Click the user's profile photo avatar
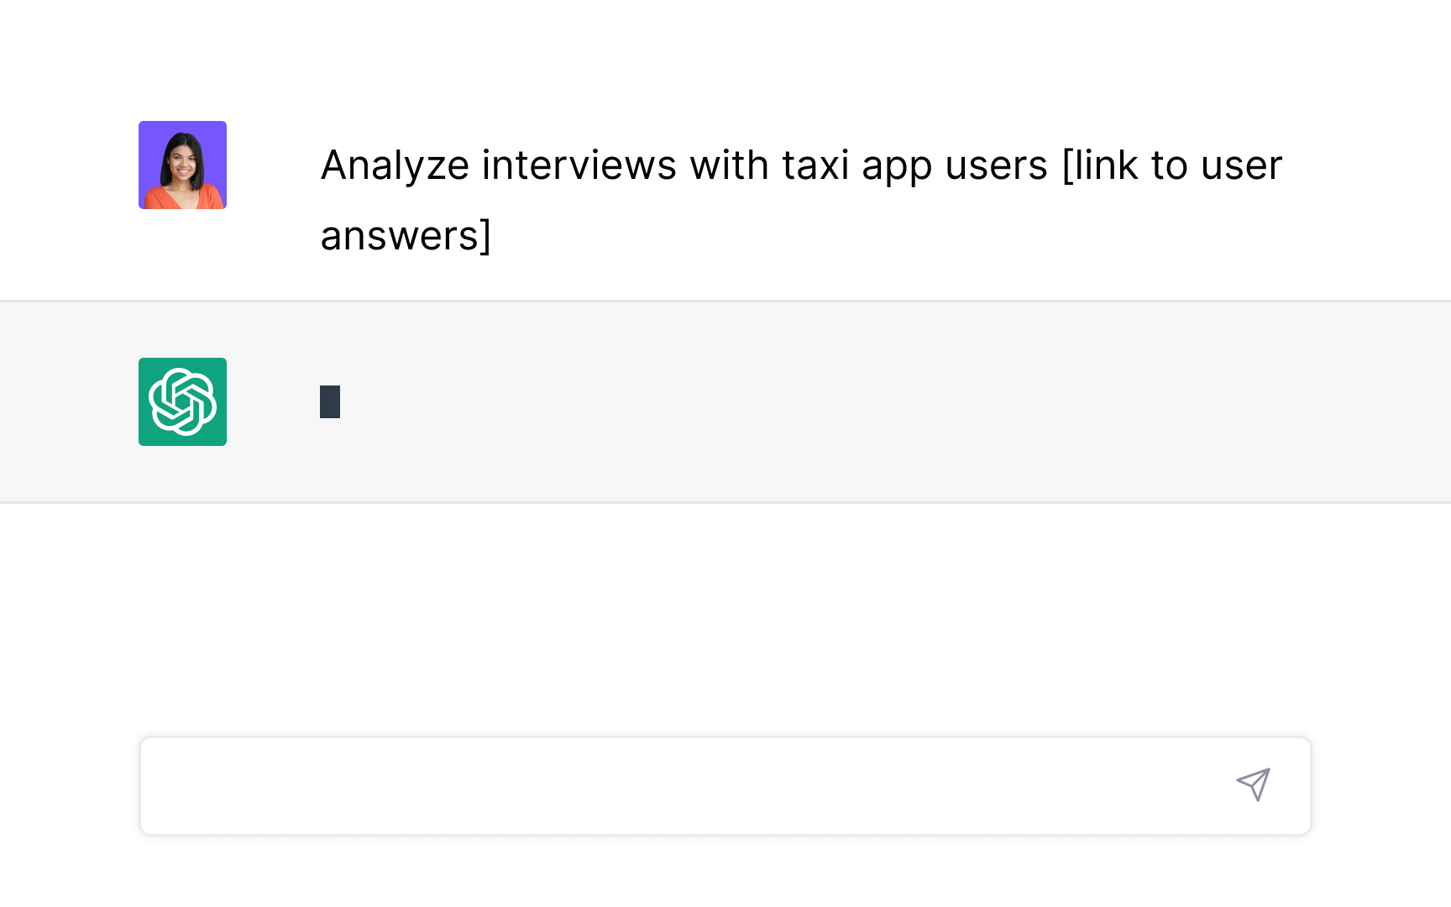1451x907 pixels. click(182, 165)
